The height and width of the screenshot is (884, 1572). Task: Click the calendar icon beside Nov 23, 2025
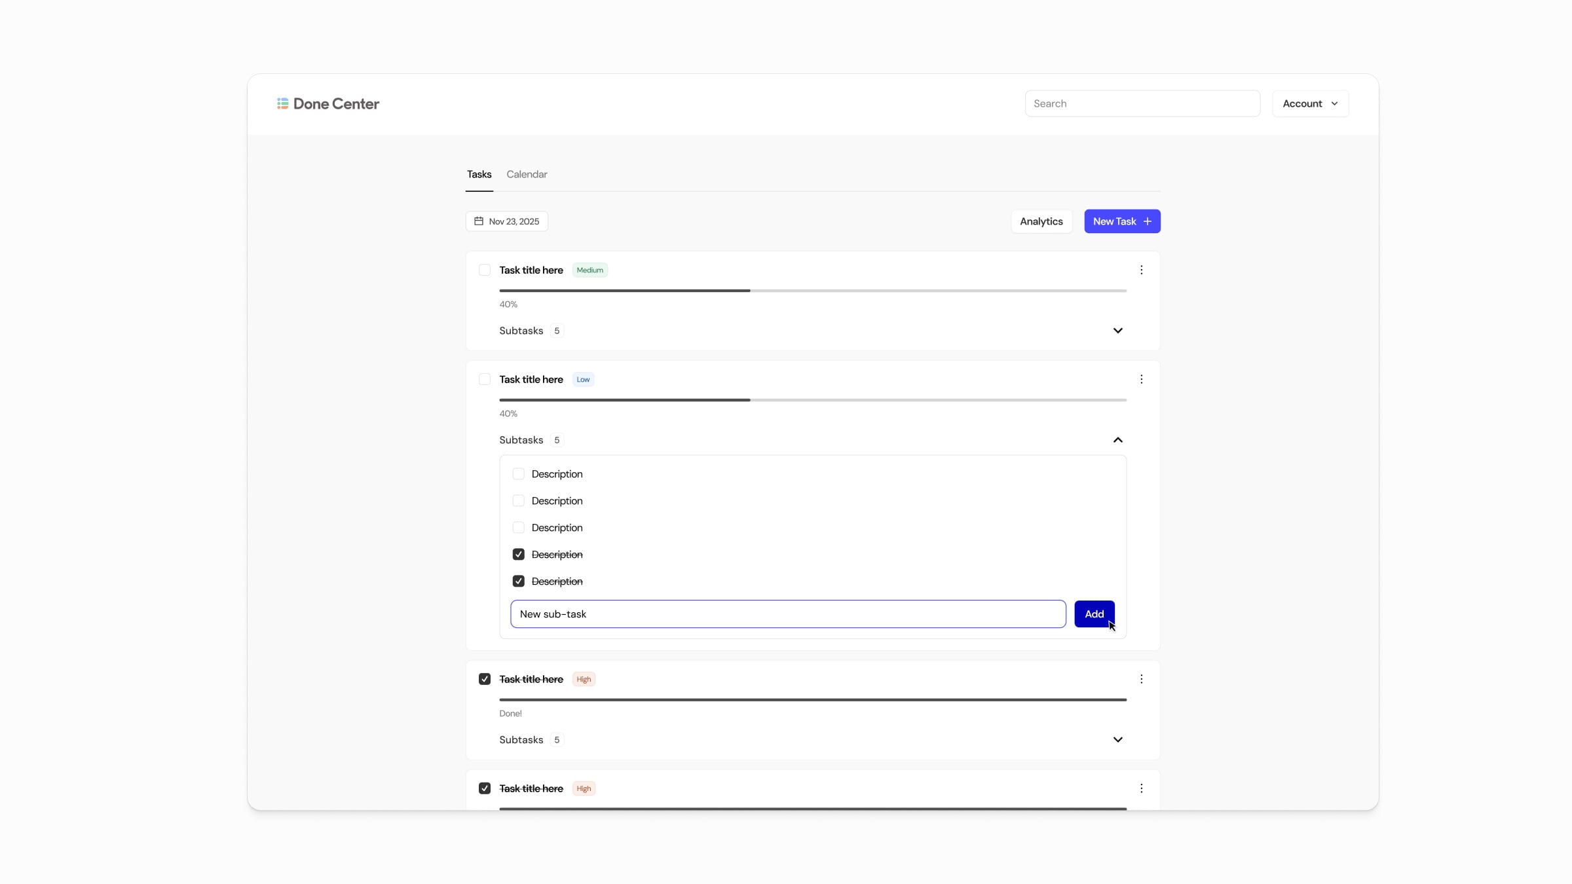[479, 221]
